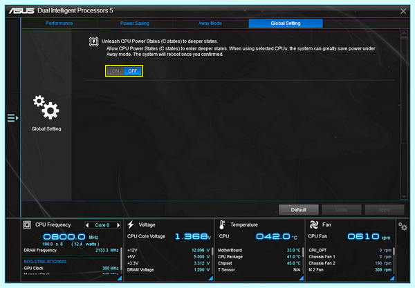Click the Chipset temperature row

[259, 263]
